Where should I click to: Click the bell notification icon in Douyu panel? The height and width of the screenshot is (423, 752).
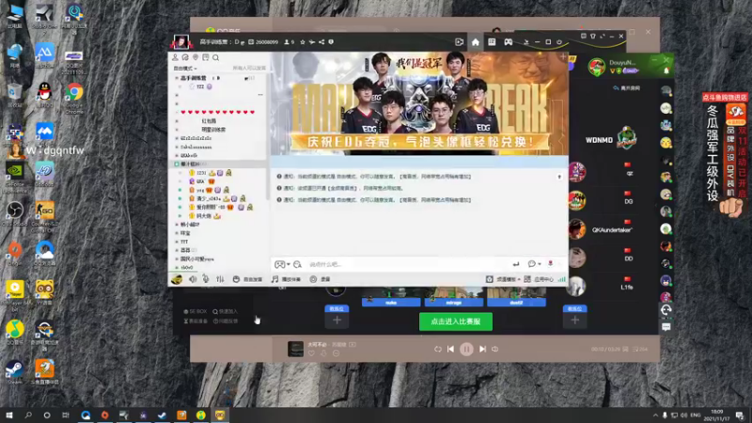[x=666, y=70]
